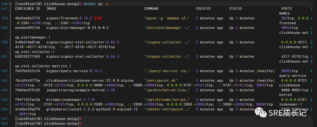Click line number 650 in the gutter
Viewport: 317px width, 127px height.
4,42
